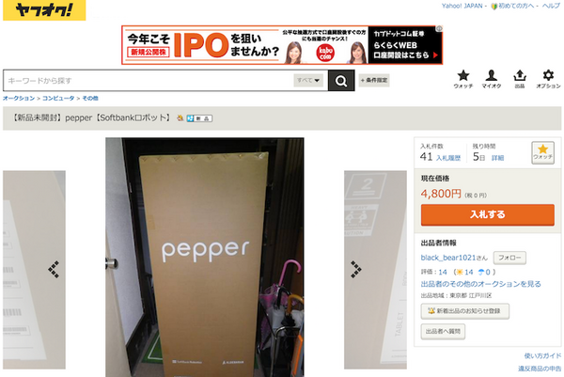Click the orange 入札する bid button

[x=487, y=214]
